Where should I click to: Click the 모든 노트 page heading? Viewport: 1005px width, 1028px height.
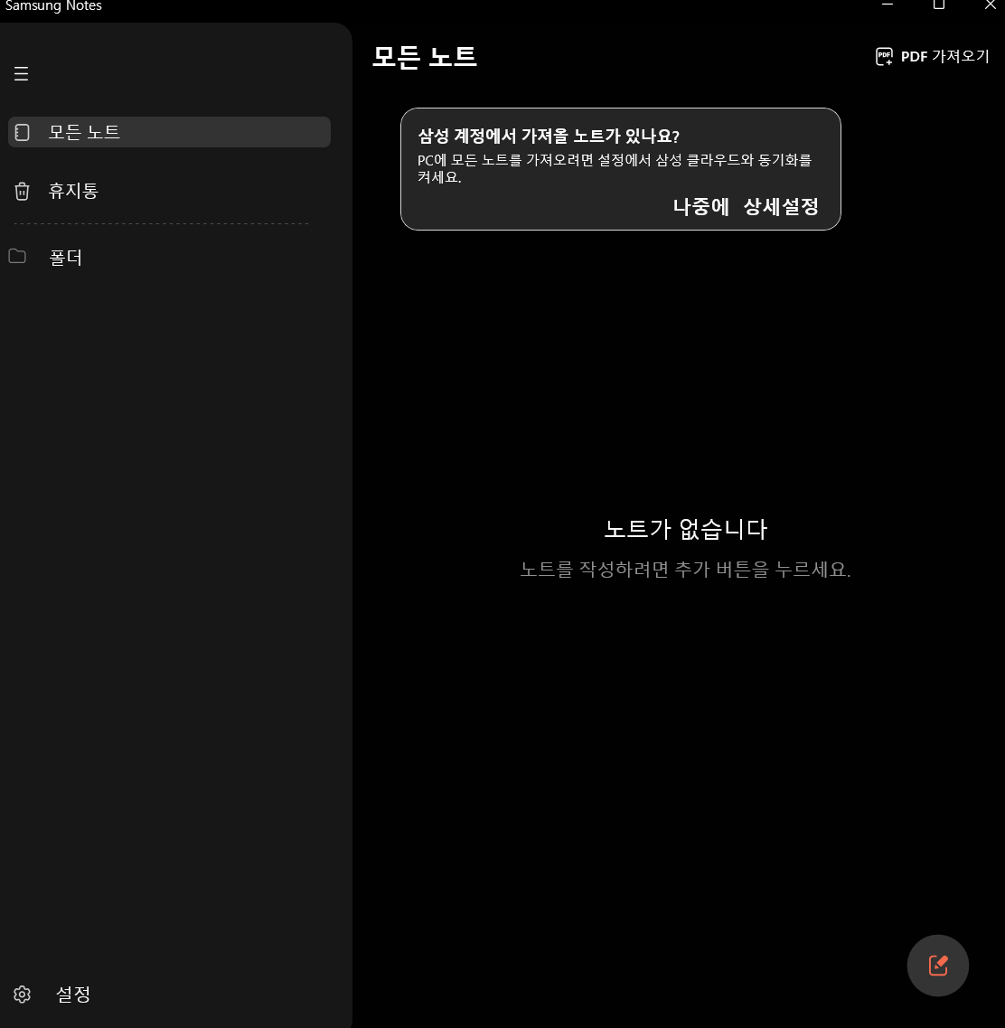coord(425,56)
